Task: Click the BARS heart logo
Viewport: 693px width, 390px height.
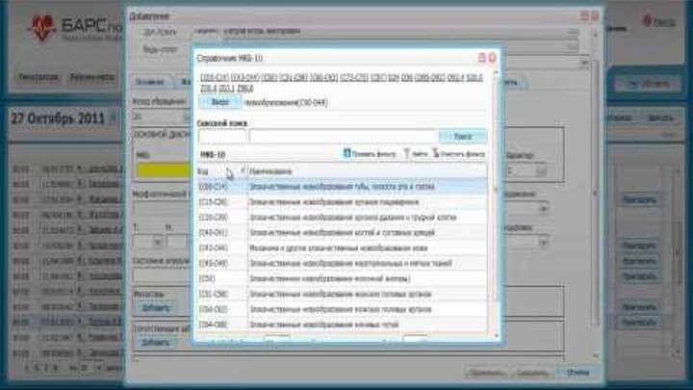Action: pos(42,28)
